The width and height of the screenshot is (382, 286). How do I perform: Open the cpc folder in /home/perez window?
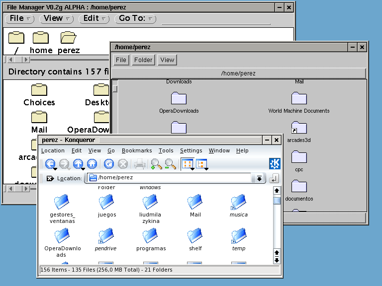click(299, 161)
